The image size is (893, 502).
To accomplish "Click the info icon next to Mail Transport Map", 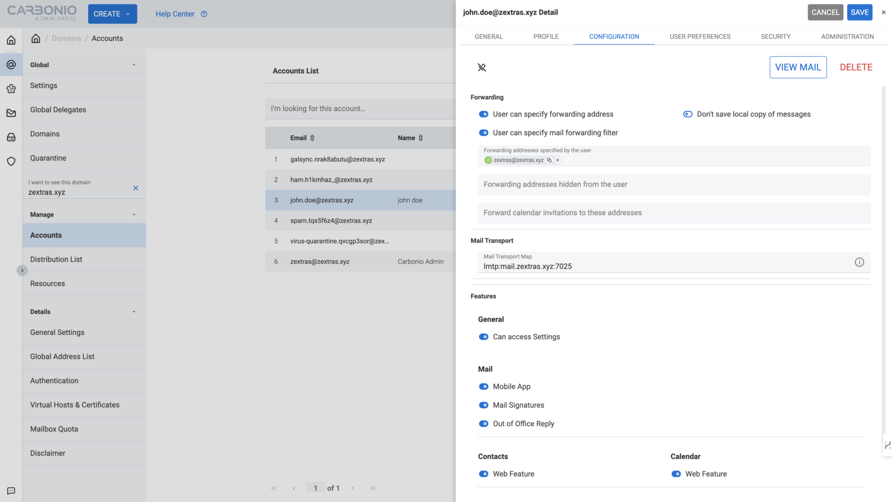I will [x=859, y=262].
